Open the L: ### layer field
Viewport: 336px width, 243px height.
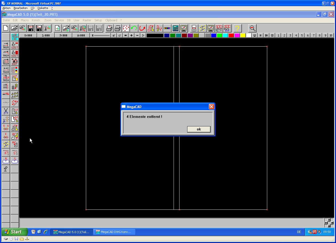(x=46, y=35)
